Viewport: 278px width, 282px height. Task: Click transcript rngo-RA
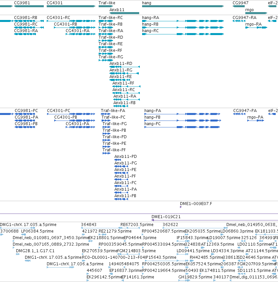[256, 28]
